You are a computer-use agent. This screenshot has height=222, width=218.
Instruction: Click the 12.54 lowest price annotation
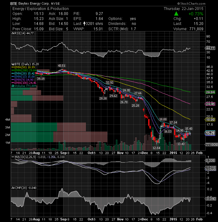tap(157, 148)
